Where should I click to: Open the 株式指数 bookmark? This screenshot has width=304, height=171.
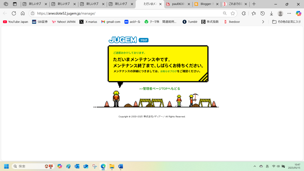(210, 22)
